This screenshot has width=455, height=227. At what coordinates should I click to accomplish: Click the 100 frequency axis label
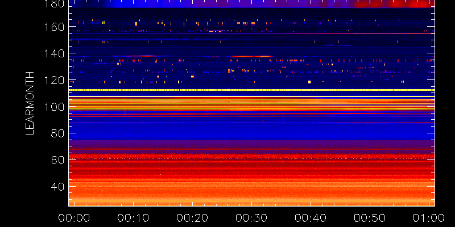click(x=54, y=107)
